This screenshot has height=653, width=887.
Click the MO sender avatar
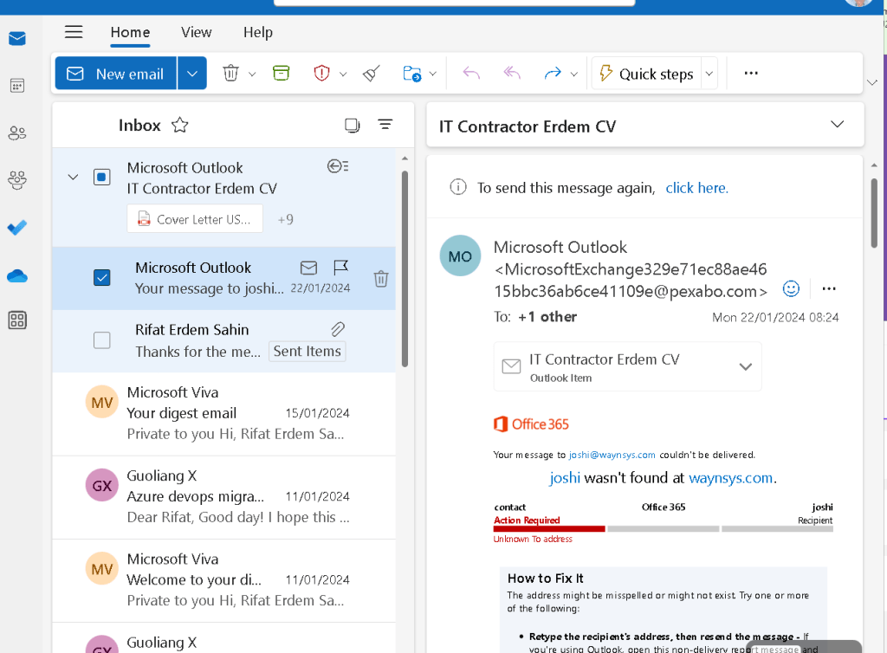pos(460,255)
